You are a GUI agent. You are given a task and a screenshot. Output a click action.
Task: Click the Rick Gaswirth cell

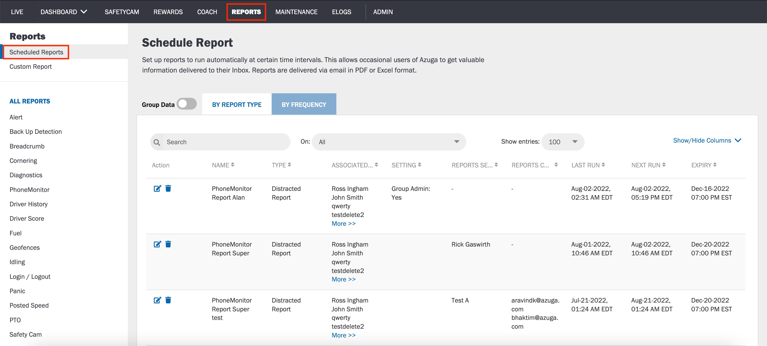471,244
